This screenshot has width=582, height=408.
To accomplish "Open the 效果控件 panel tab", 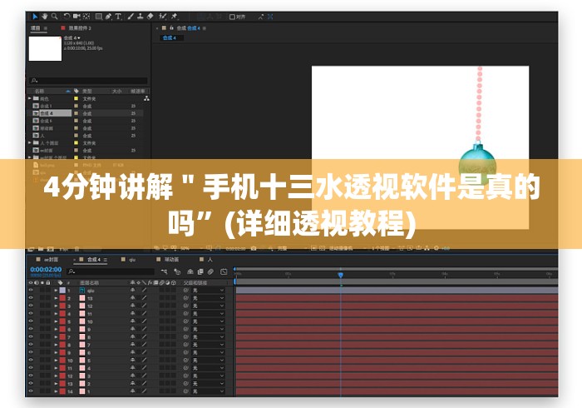I will point(78,27).
